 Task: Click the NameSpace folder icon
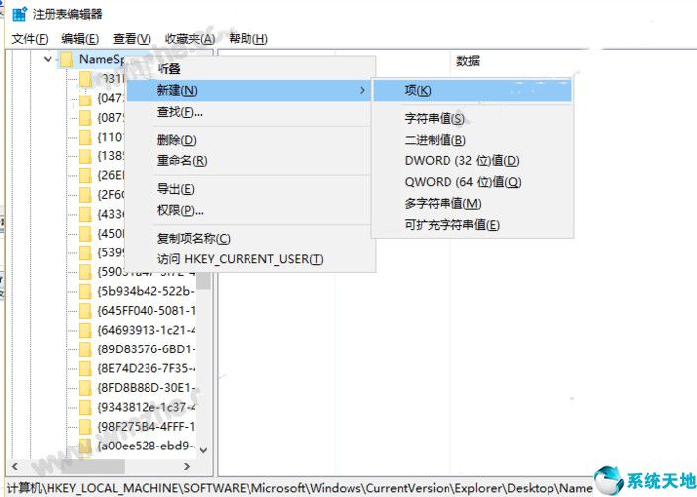click(x=66, y=59)
